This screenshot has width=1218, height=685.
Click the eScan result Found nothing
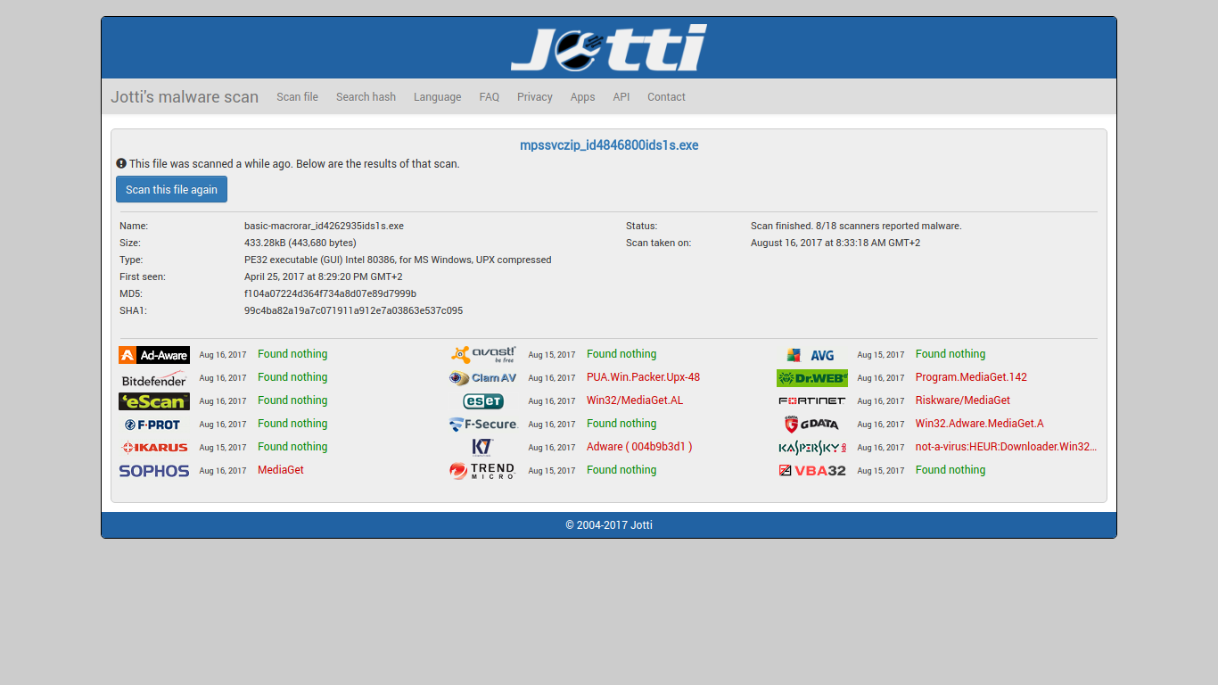click(x=292, y=400)
